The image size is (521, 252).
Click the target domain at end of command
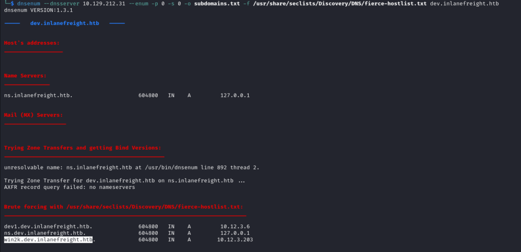click(464, 4)
